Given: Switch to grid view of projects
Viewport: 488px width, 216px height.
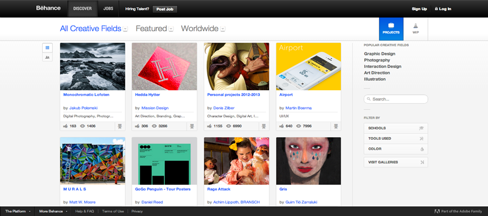Looking at the screenshot, I should click(48, 48).
